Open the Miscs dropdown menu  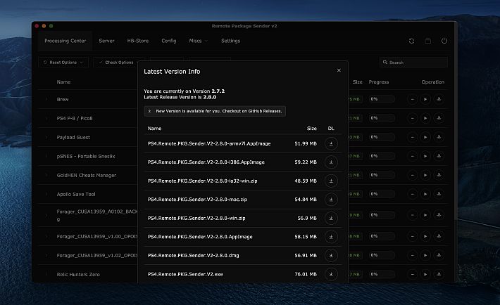[x=198, y=41]
